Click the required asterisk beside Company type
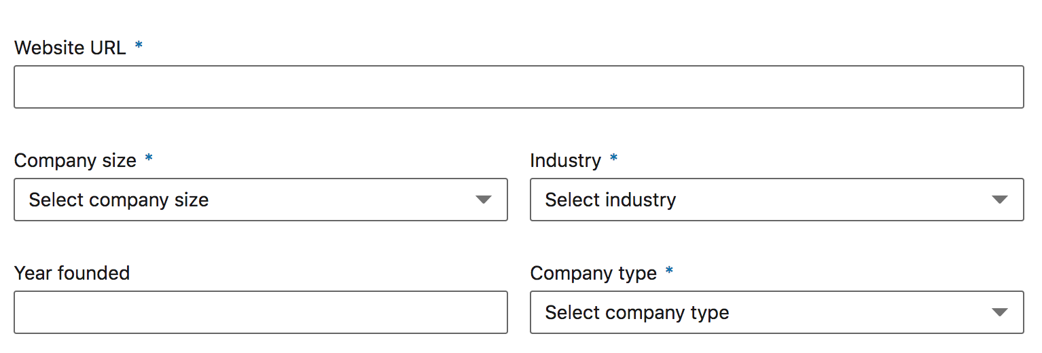 [669, 271]
